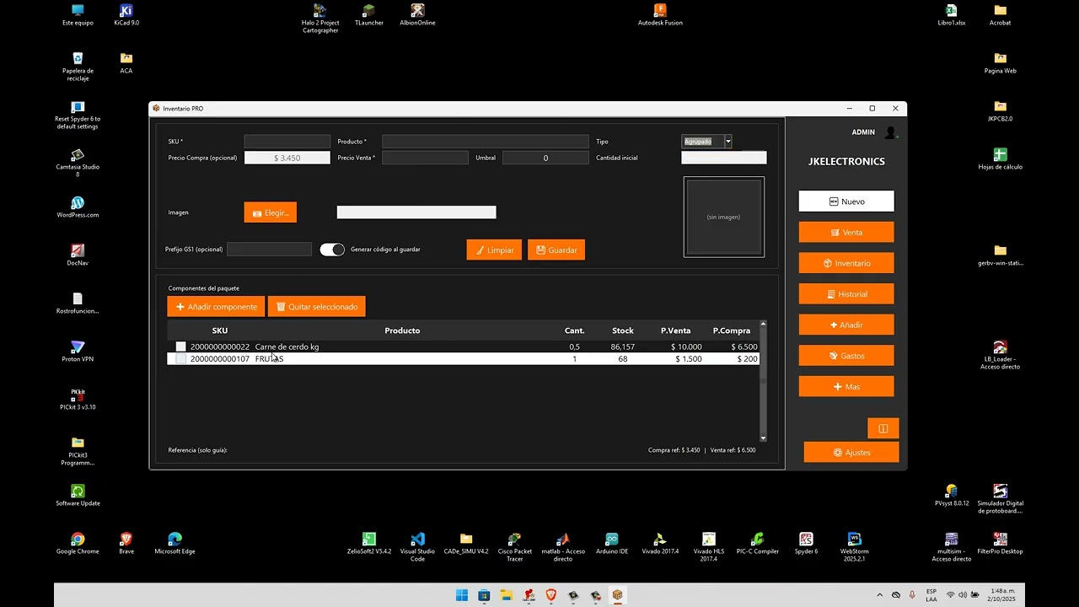Viewport: 1079px width, 607px height.
Task: Open Libro1.xlsx desktop file
Action: pyautogui.click(x=952, y=14)
